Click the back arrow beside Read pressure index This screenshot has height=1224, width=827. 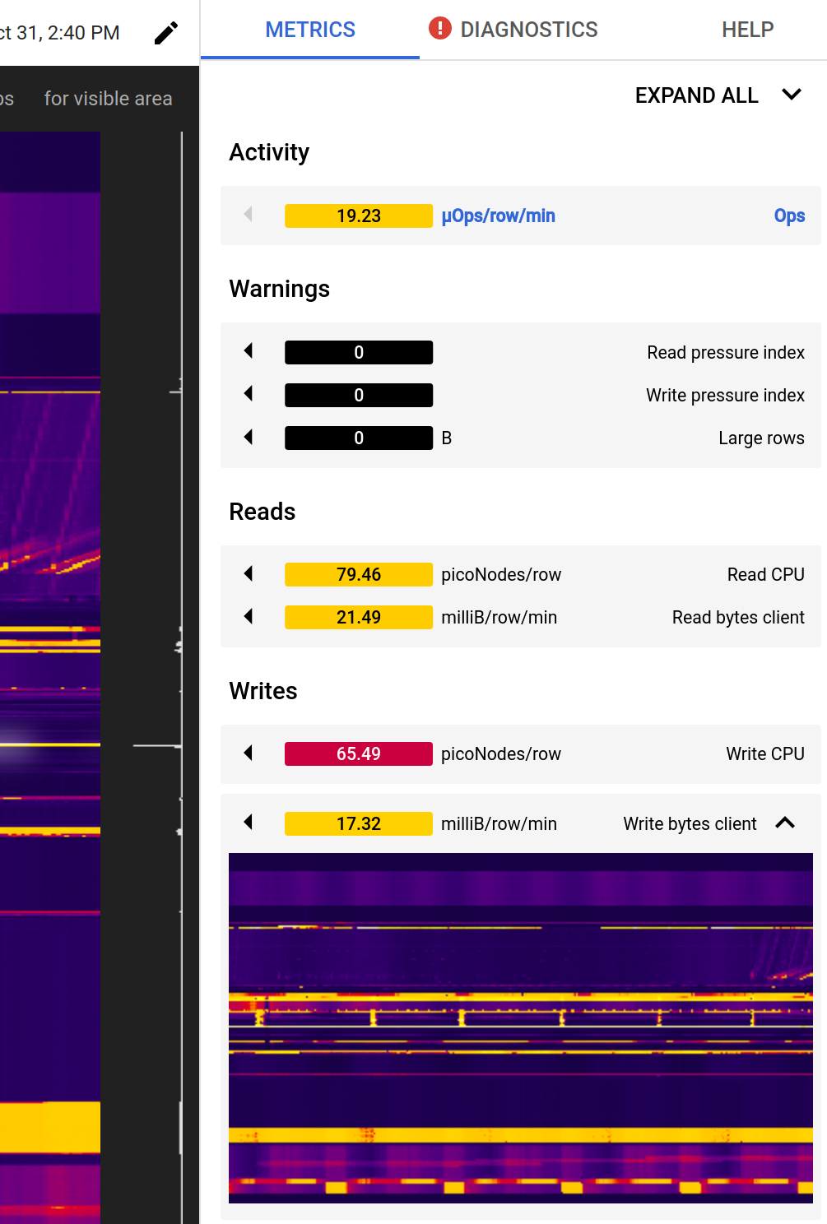coord(248,351)
